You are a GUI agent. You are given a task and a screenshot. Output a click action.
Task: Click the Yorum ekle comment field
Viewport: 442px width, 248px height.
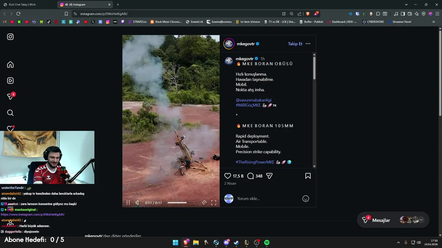(x=268, y=199)
